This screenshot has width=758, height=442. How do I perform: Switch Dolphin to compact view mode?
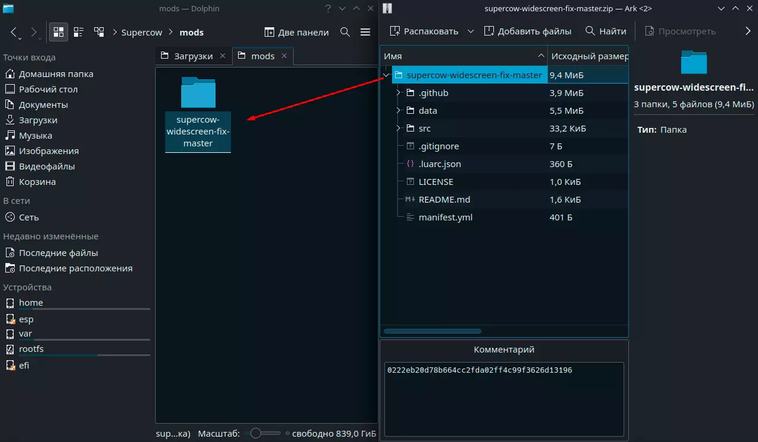pyautogui.click(x=79, y=32)
